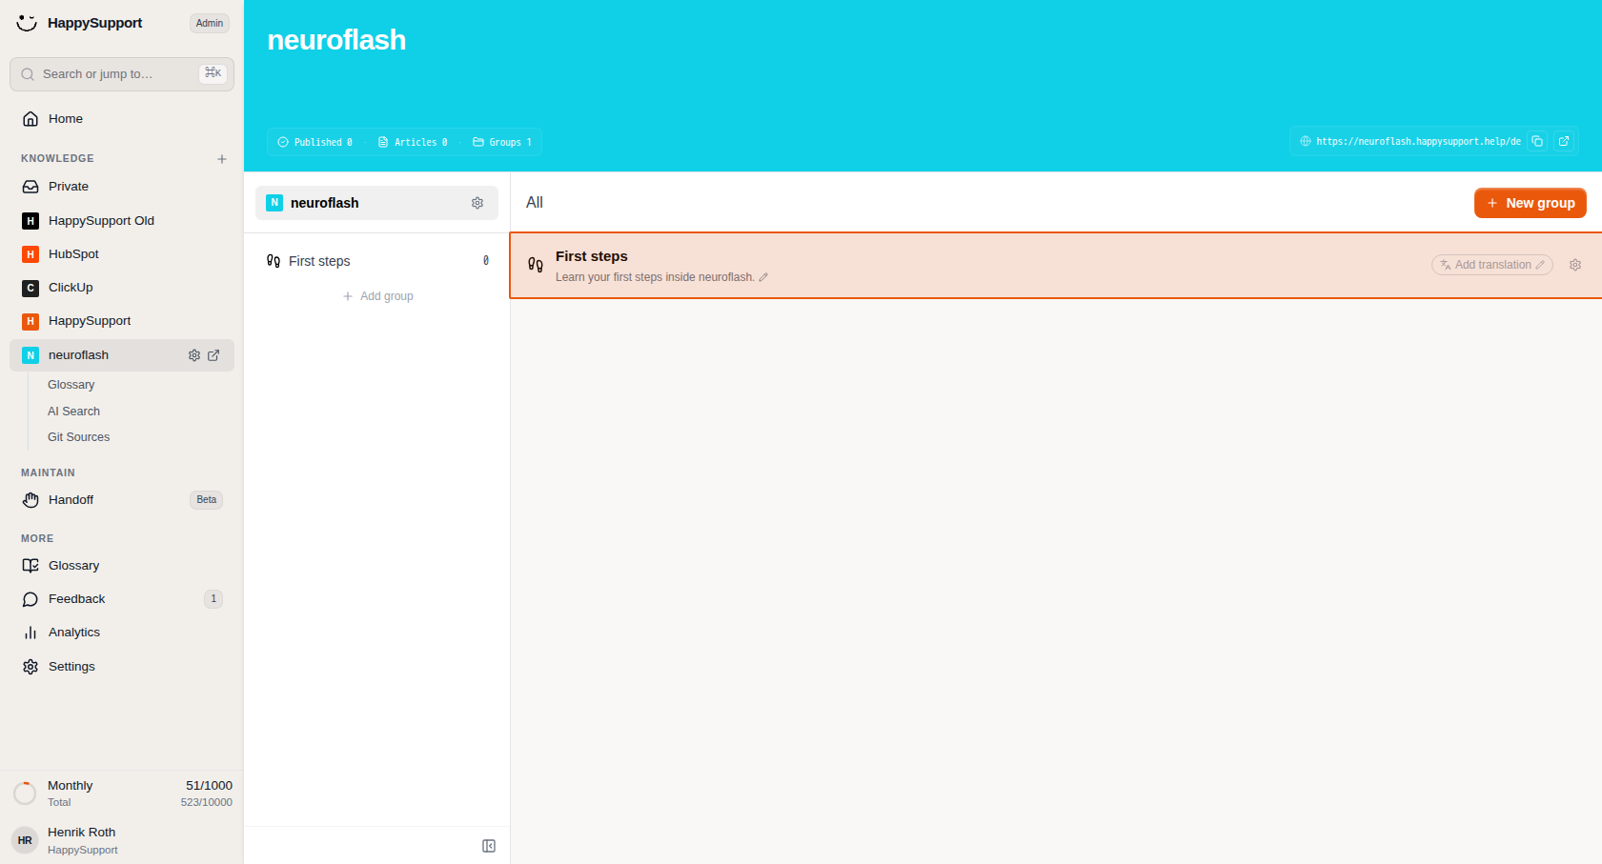Click the neuroflash header in groups panel
1602x864 pixels.
pyautogui.click(x=376, y=203)
